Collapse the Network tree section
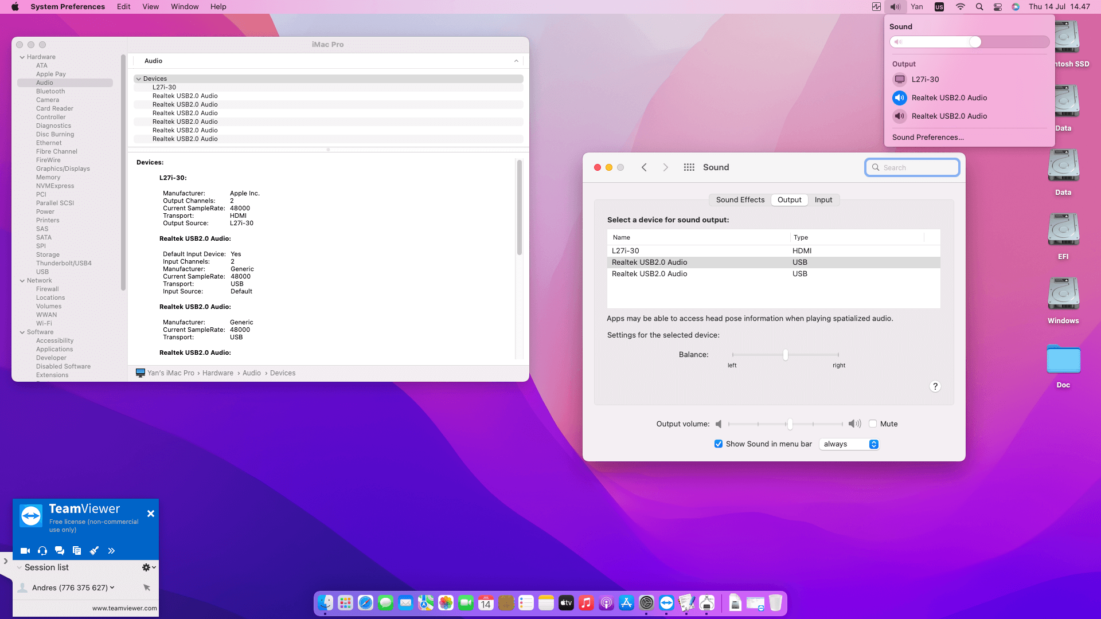The width and height of the screenshot is (1101, 619). point(22,281)
